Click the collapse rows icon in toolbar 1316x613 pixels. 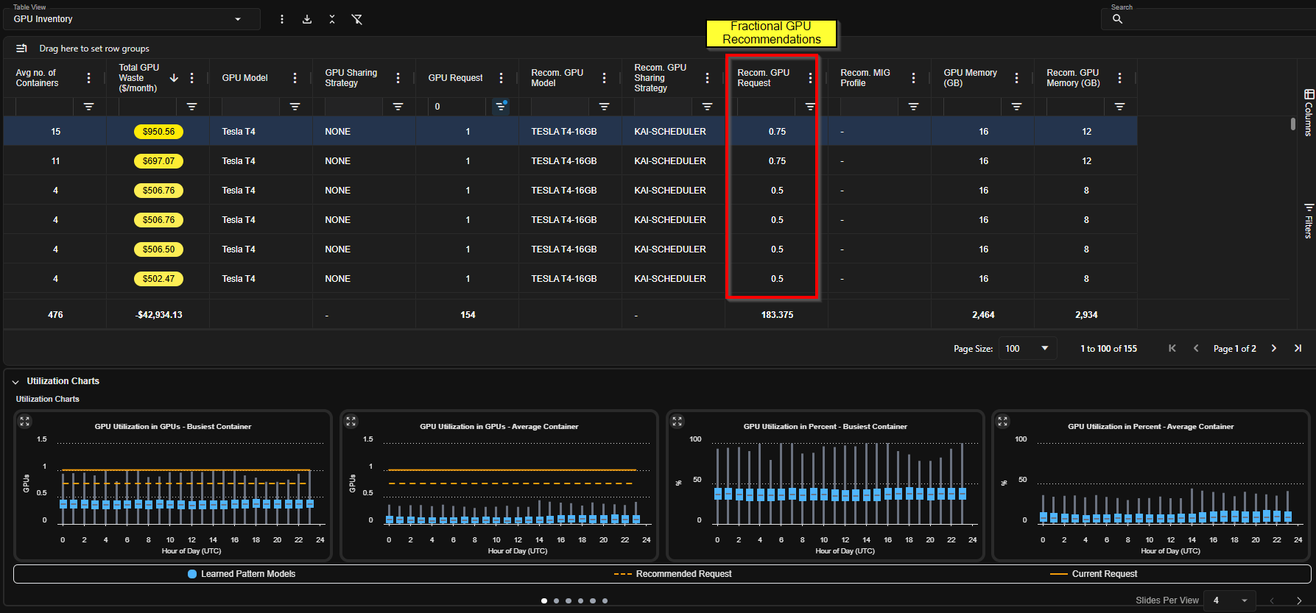click(x=332, y=19)
